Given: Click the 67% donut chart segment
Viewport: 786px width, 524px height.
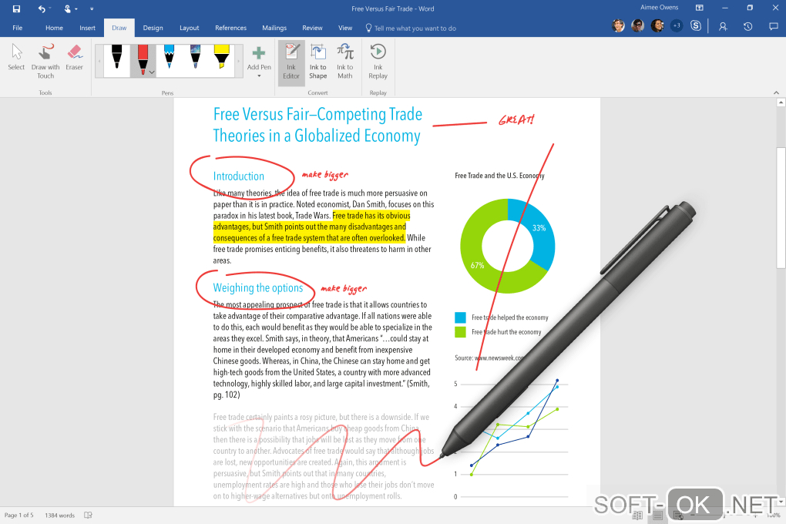Looking at the screenshot, I should click(x=477, y=265).
